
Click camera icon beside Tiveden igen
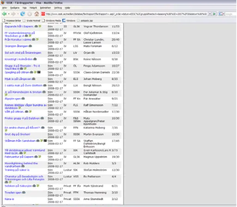(24, 192)
